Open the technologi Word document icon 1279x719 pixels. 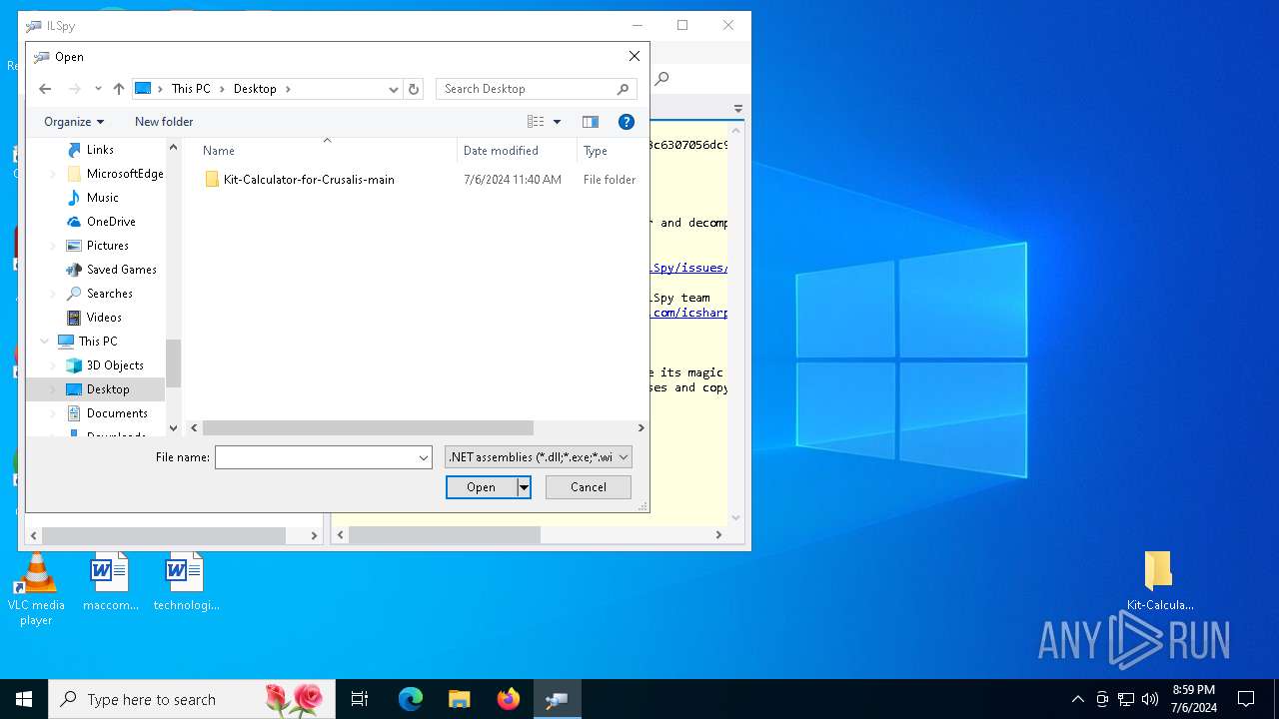186,583
